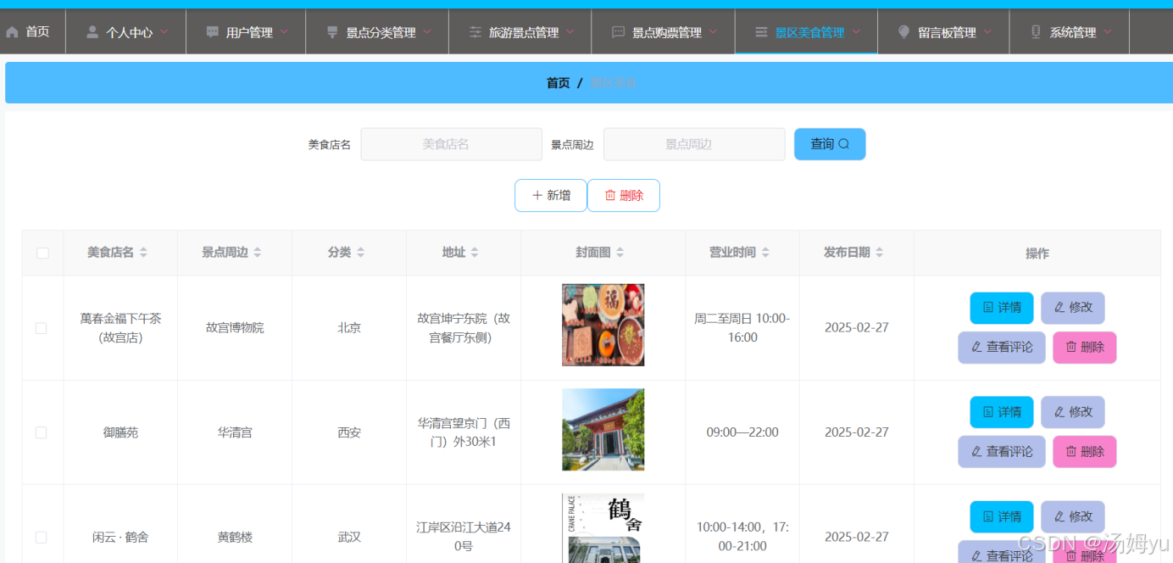1173x563 pixels.
Task: Expand the 旅游景点管理 dropdown arrow
Action: [x=570, y=32]
